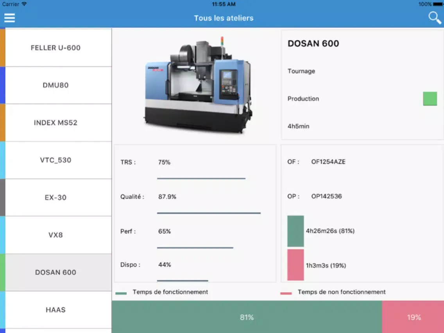Image resolution: width=444 pixels, height=333 pixels.
Task: Click the Tournage label
Action: tap(301, 71)
